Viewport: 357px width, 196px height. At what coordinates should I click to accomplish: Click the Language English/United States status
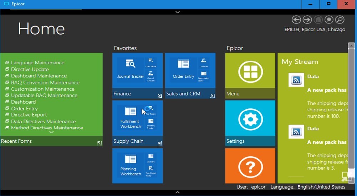(x=308, y=187)
